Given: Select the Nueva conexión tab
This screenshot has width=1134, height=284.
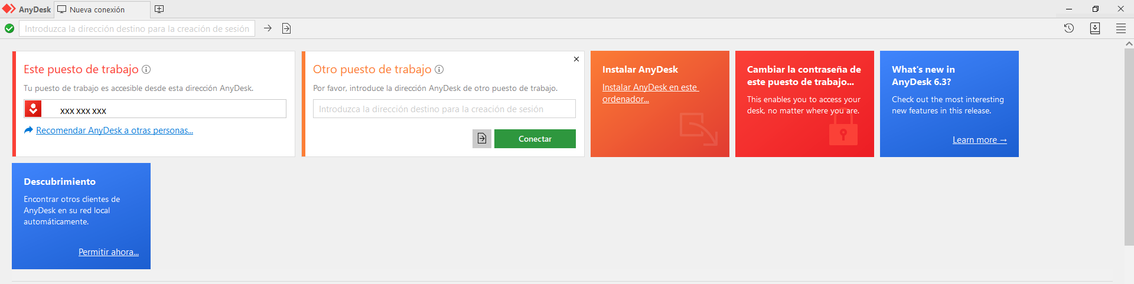Looking at the screenshot, I should (97, 9).
